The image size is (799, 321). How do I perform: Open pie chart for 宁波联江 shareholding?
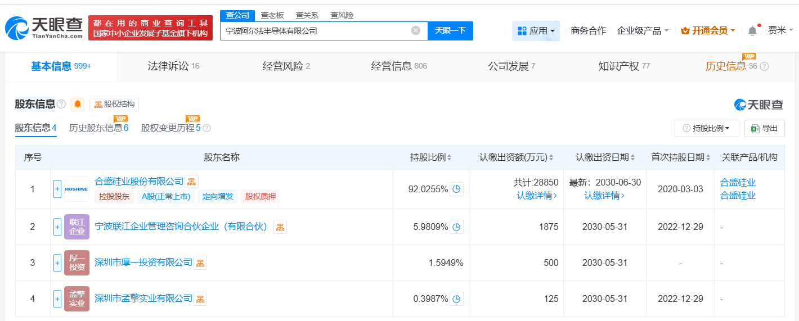(x=457, y=227)
